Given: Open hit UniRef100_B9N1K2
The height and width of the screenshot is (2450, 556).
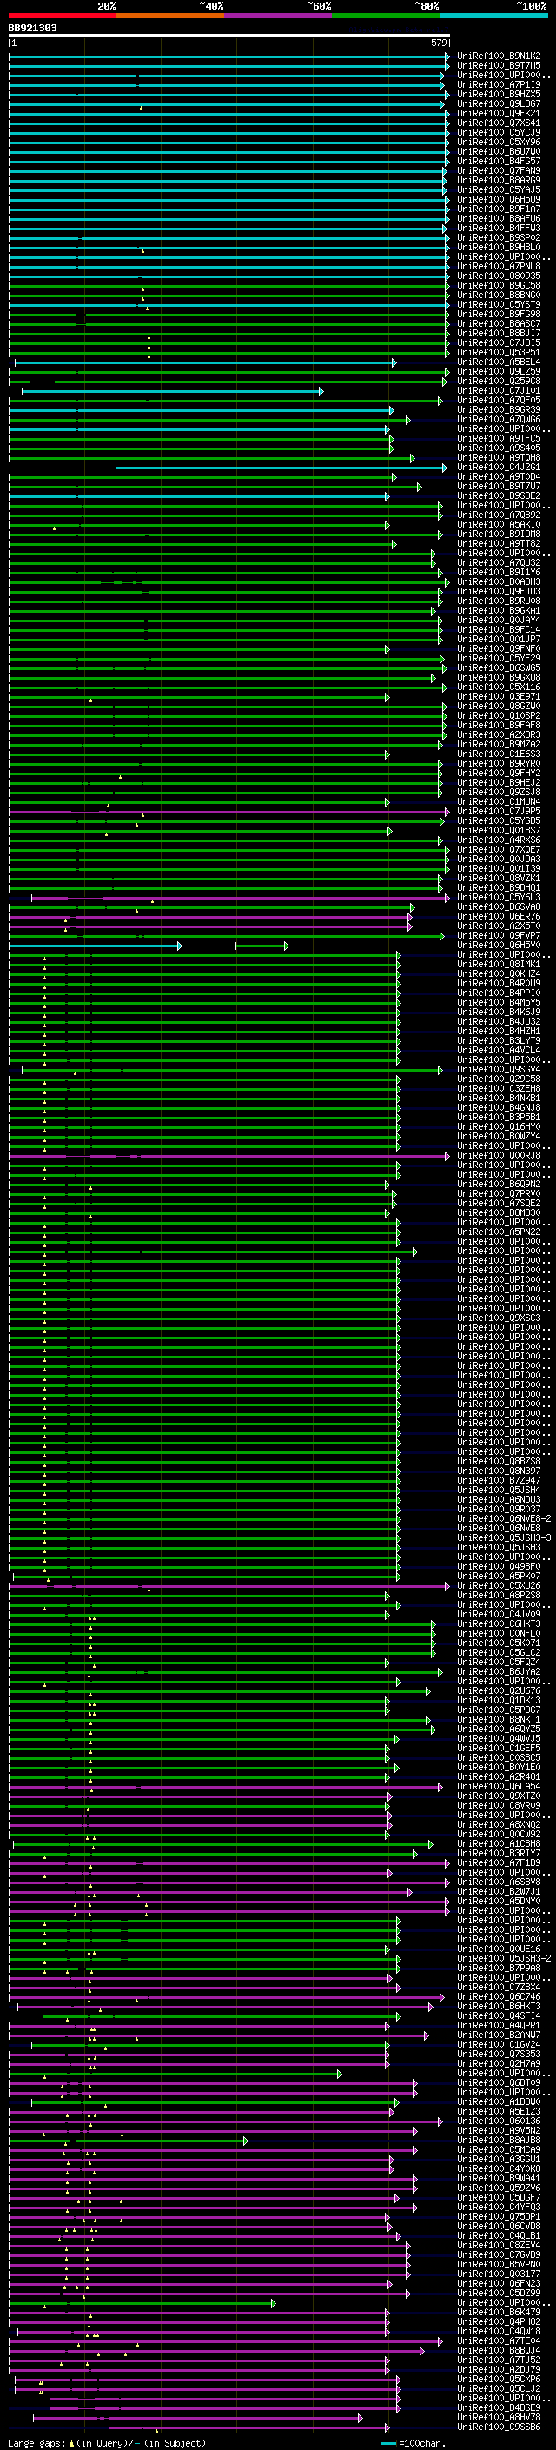Looking at the screenshot, I should (499, 56).
